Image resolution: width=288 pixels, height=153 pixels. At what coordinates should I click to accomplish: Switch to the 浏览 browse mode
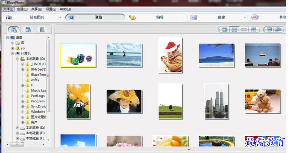95,17
